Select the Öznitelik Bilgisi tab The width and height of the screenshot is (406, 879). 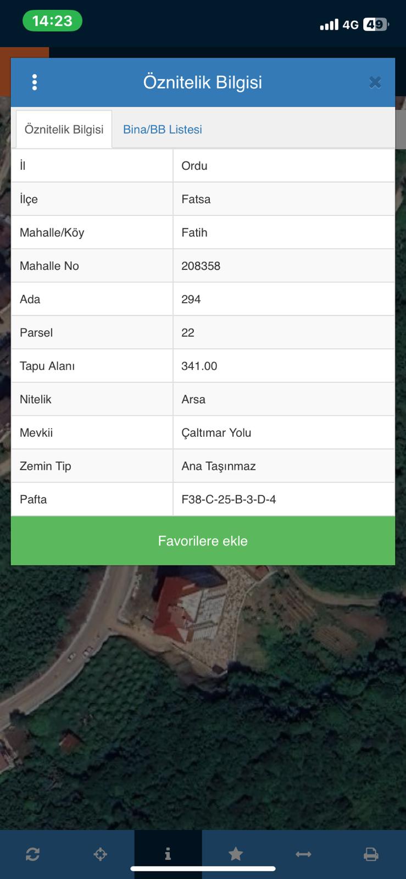tap(64, 130)
